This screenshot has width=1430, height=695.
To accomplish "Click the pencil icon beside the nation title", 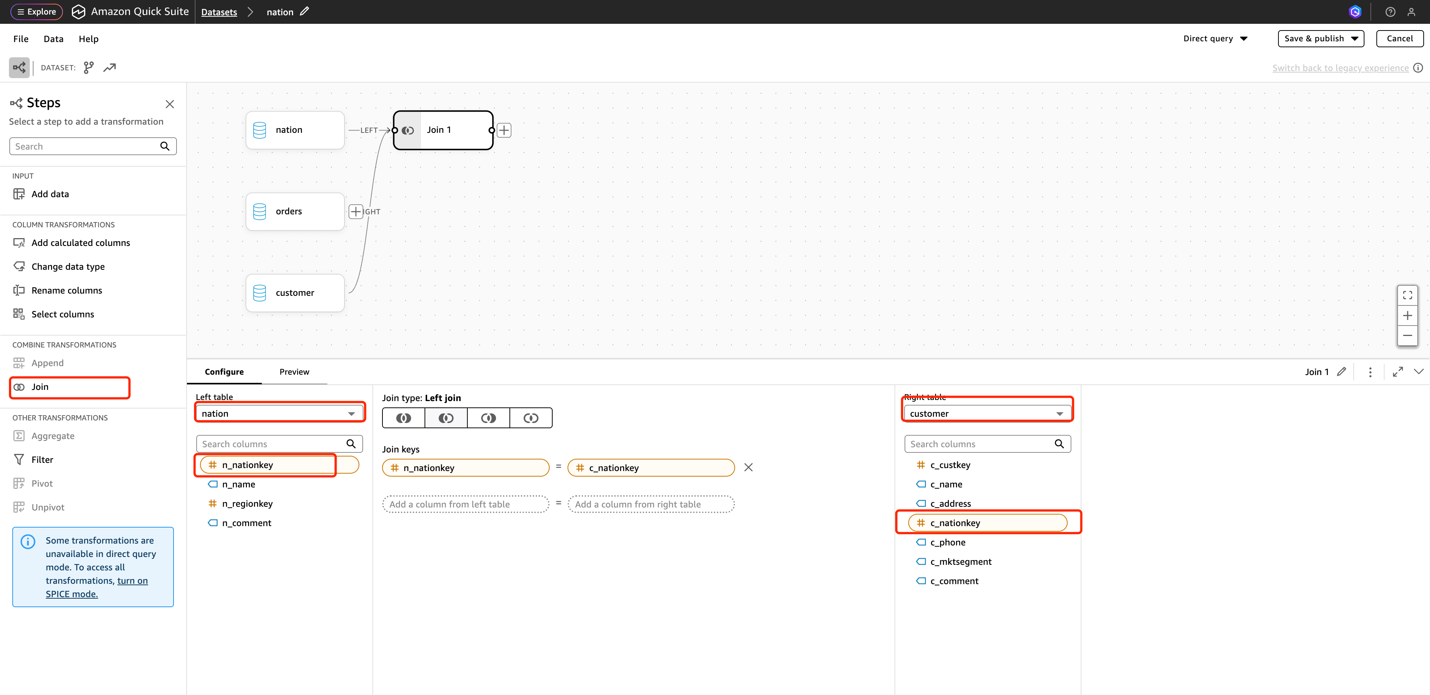I will click(304, 12).
